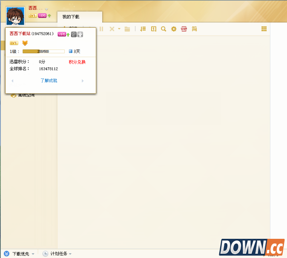Expand the delete button dropdown arrow
Viewport: 287px width, 258px height.
click(119, 29)
